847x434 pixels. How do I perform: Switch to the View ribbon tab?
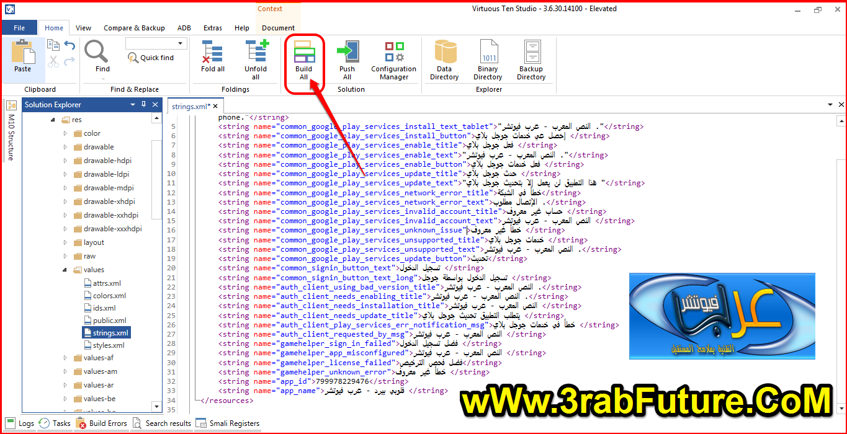pos(83,28)
